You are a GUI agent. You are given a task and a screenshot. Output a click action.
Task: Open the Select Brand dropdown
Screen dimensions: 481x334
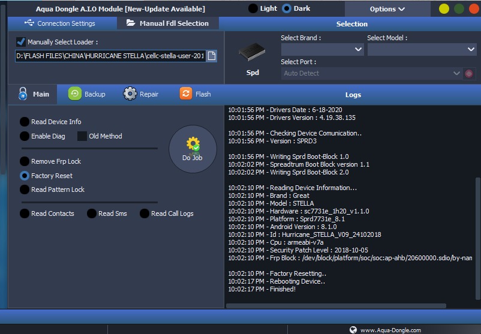323,49
